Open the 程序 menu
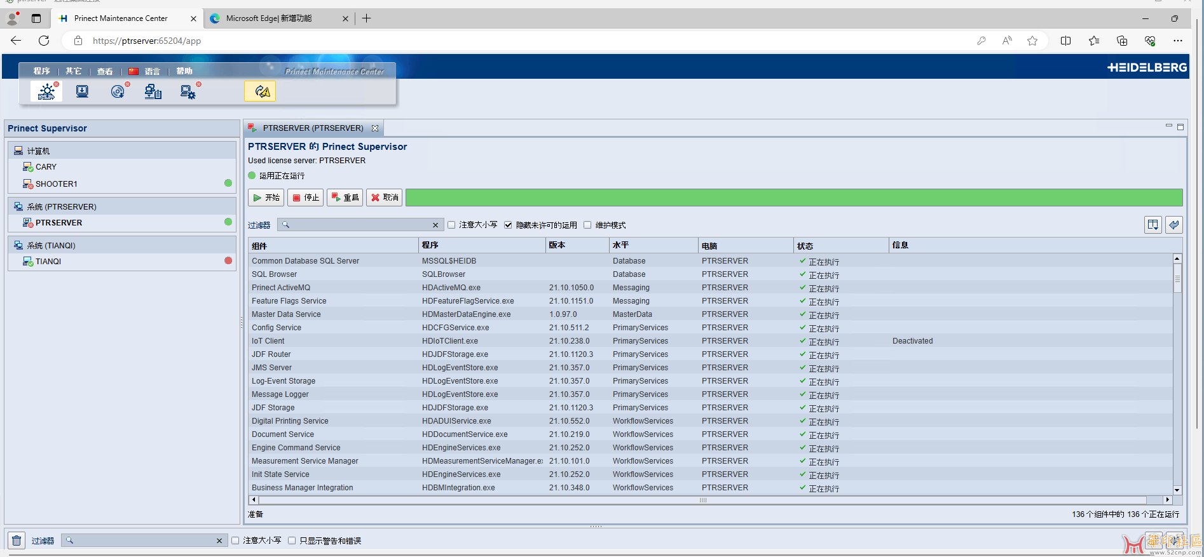The image size is (1204, 557). coord(42,71)
